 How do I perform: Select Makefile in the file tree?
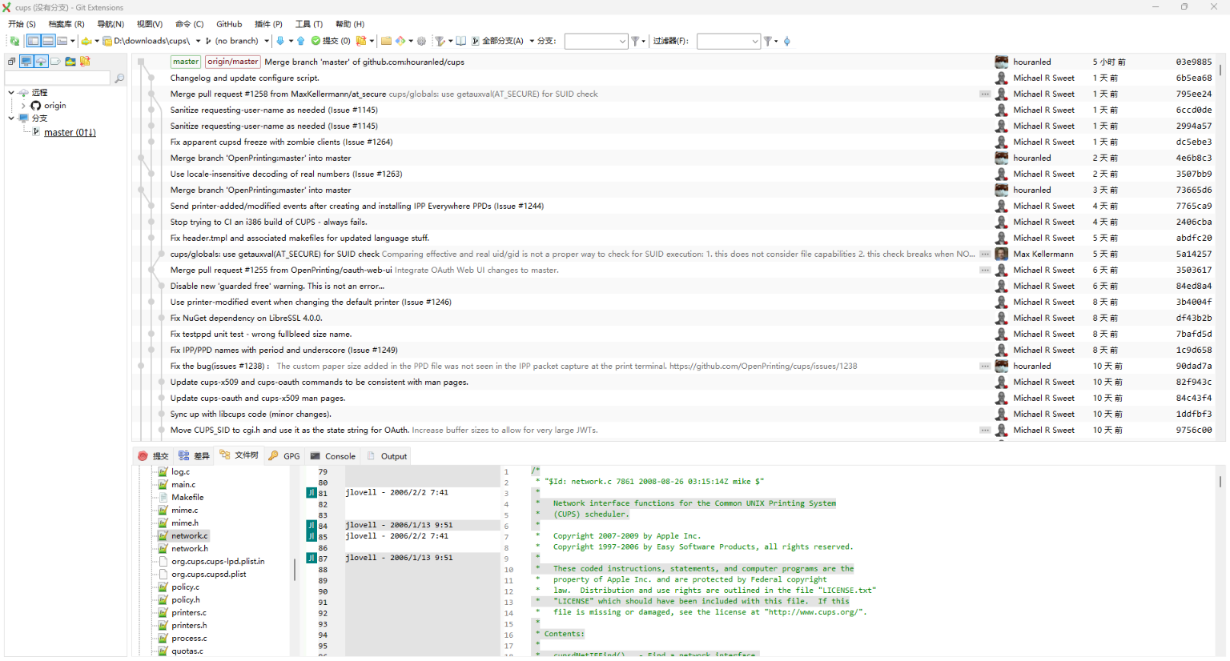point(187,497)
